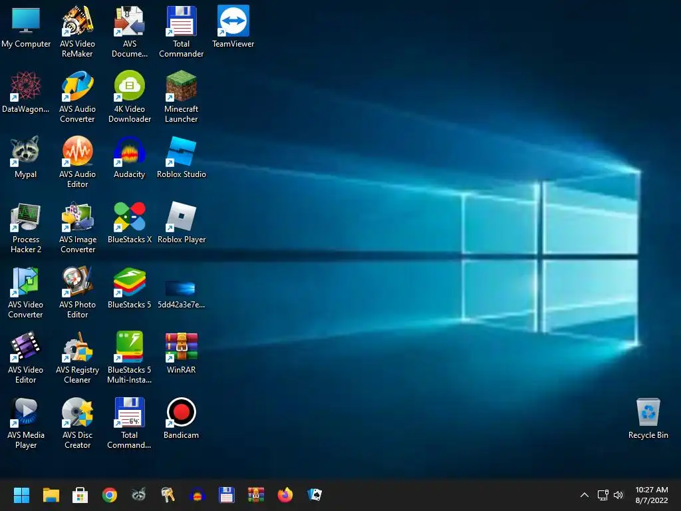The image size is (681, 511).
Task: Select the Mypal desktop shortcut
Action: point(26,157)
